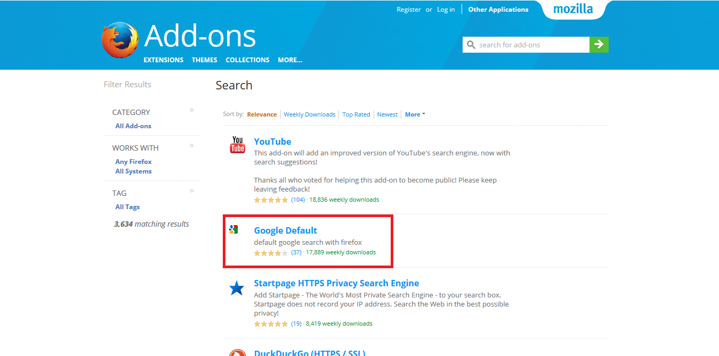Open the EXTENSIONS menu
The width and height of the screenshot is (719, 356).
coord(164,60)
